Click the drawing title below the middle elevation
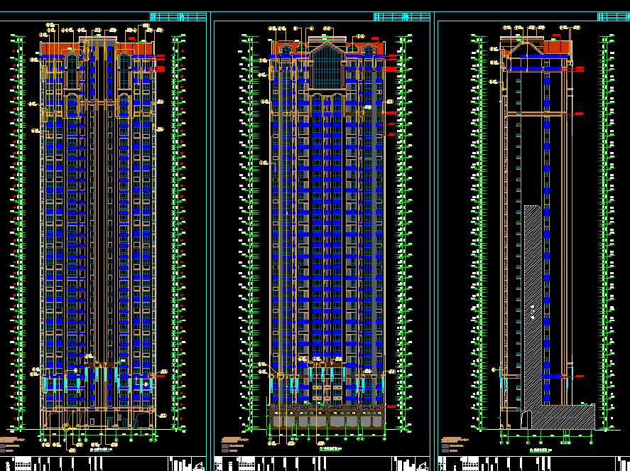Viewport: 630px width, 471px height. (x=330, y=448)
